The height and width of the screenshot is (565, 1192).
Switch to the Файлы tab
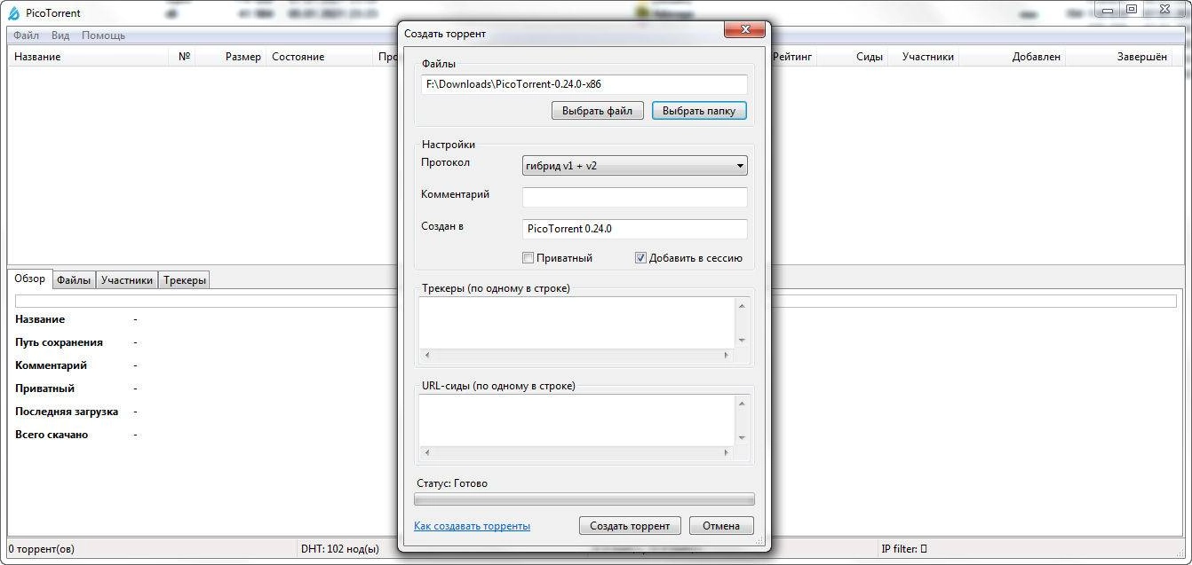point(74,280)
